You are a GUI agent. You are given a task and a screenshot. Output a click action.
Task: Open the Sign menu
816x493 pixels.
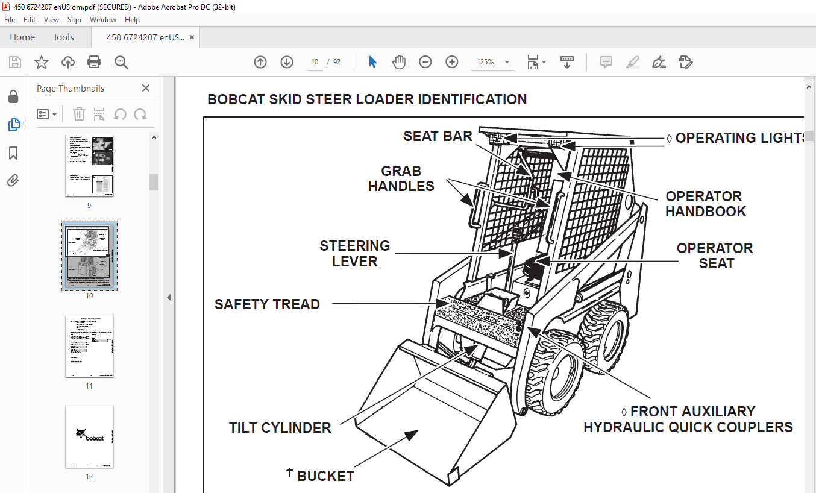(x=74, y=20)
